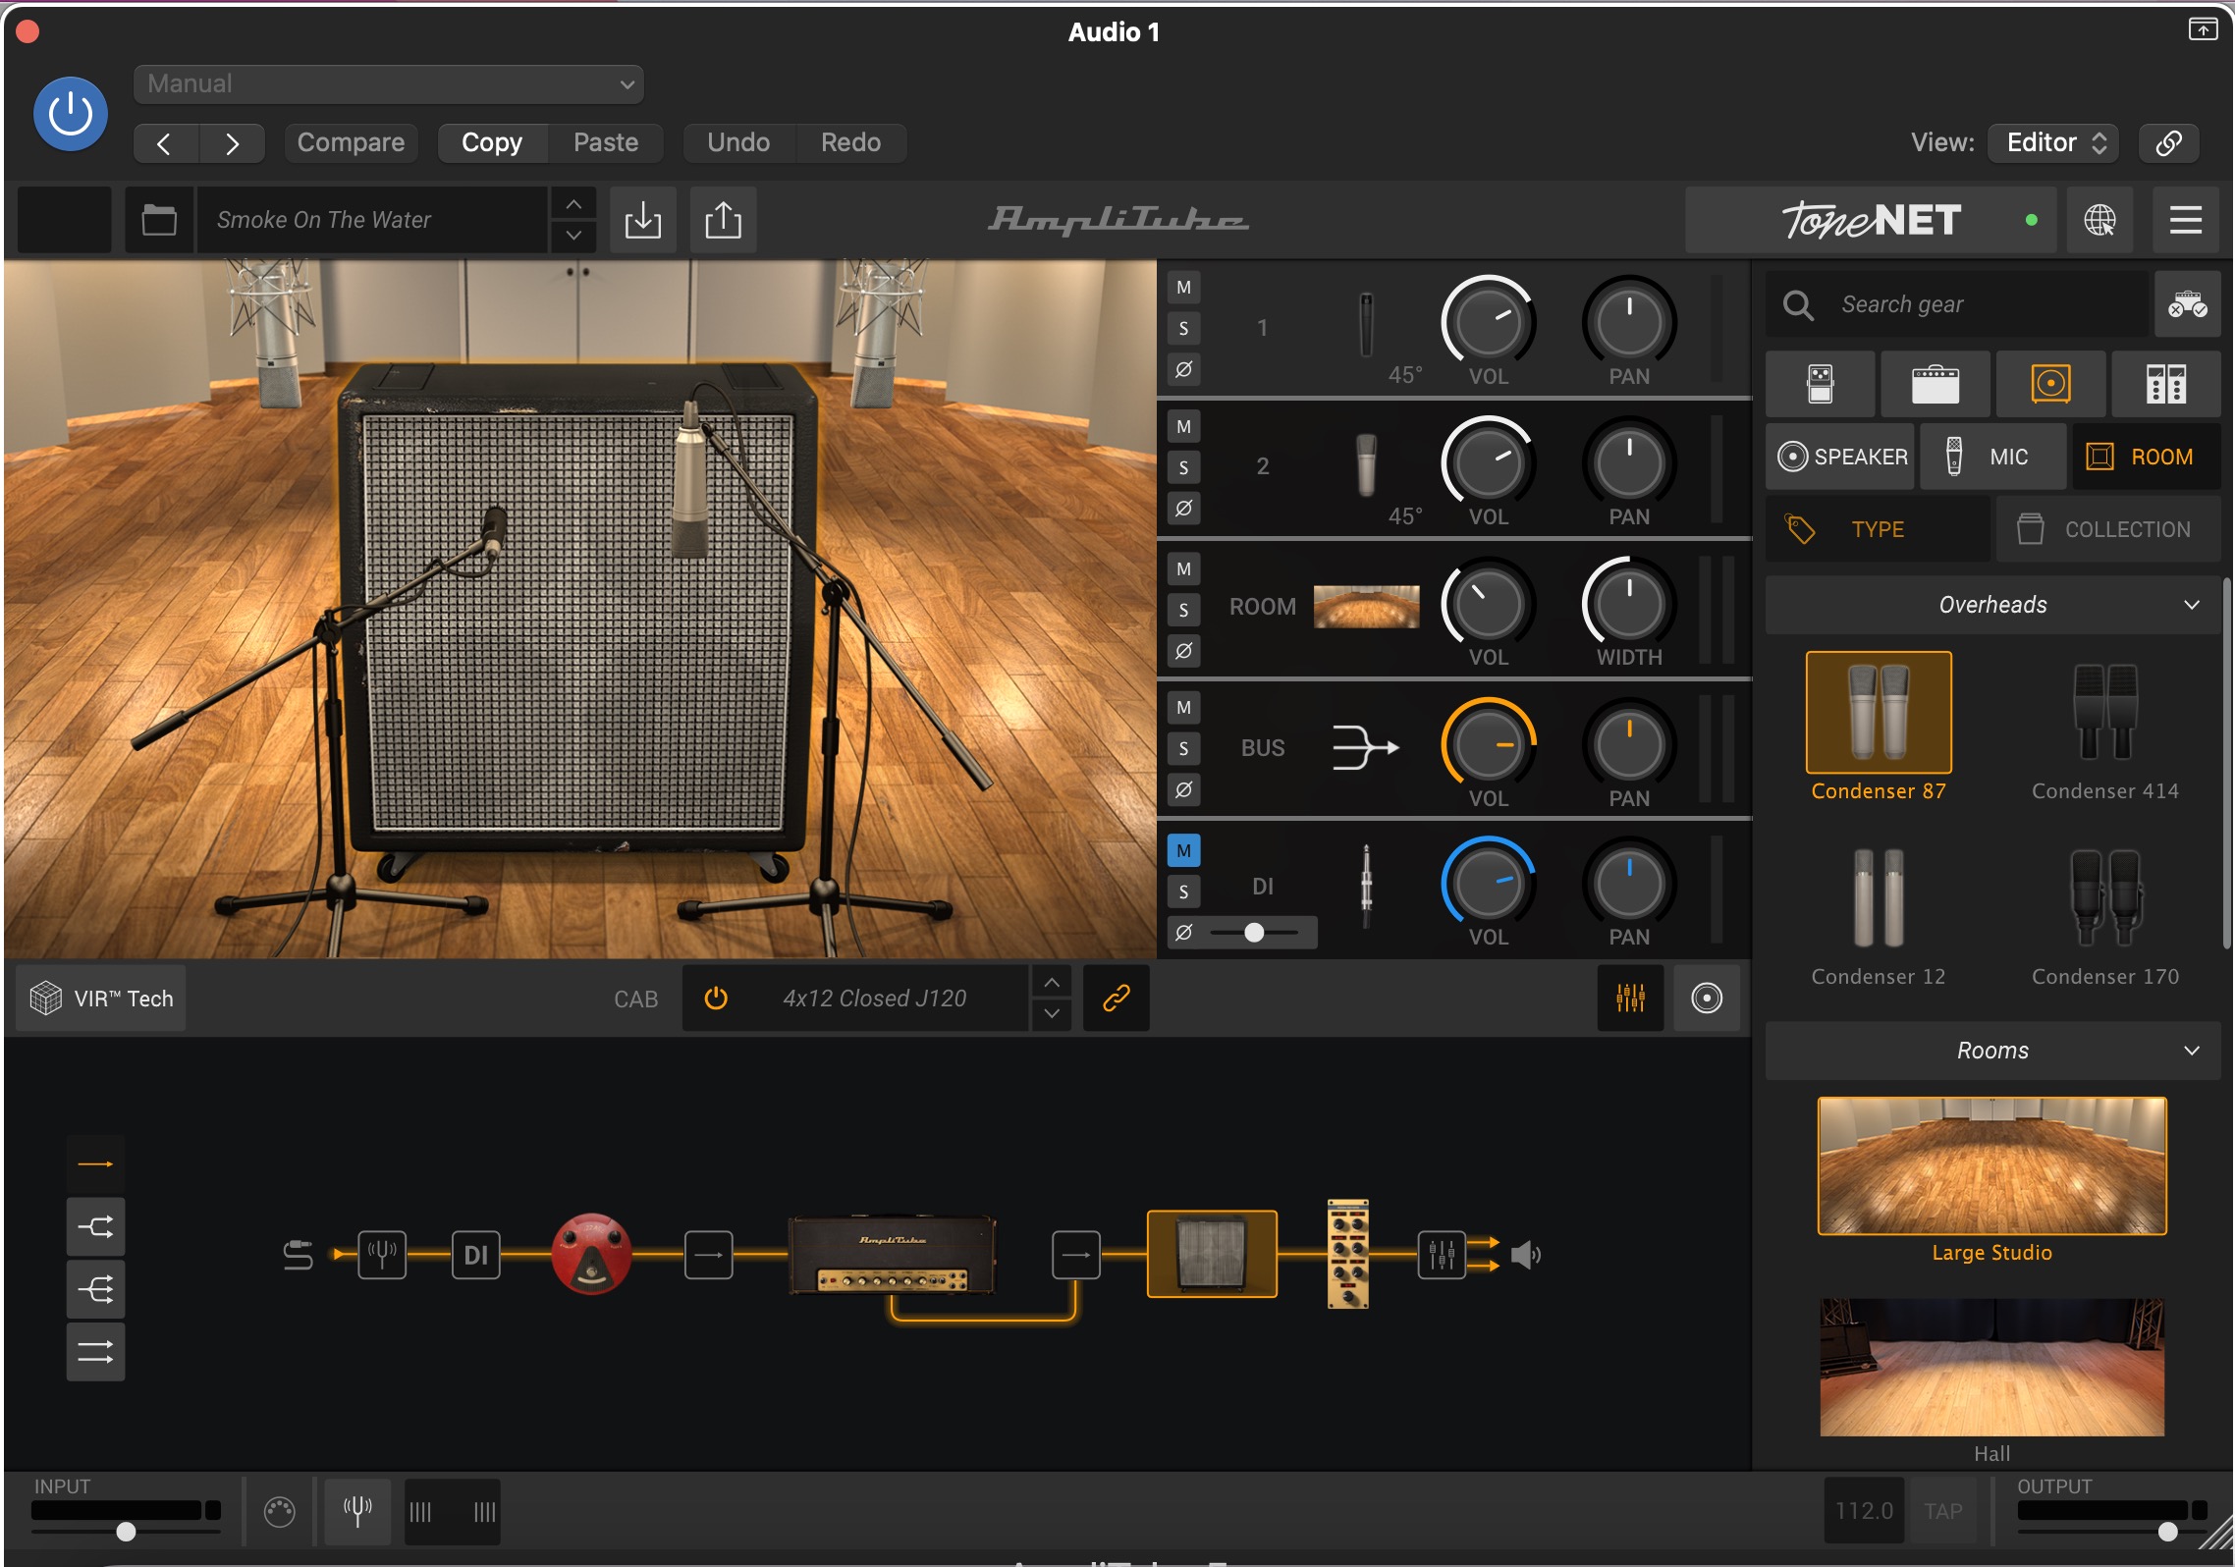This screenshot has height=1567, width=2235.
Task: Toggle the cabinet power button
Action: (x=716, y=999)
